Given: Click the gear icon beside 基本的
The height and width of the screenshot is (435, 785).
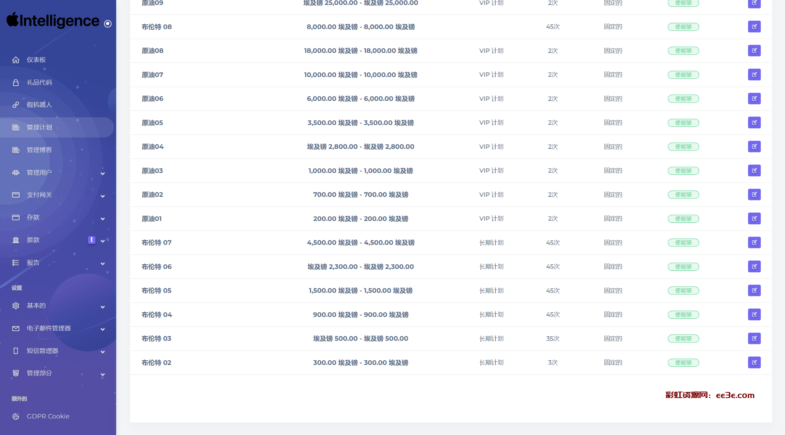Looking at the screenshot, I should point(16,306).
